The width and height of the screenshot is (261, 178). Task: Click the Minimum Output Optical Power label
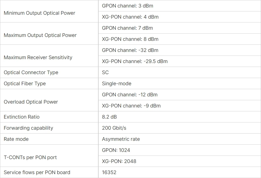40,13
